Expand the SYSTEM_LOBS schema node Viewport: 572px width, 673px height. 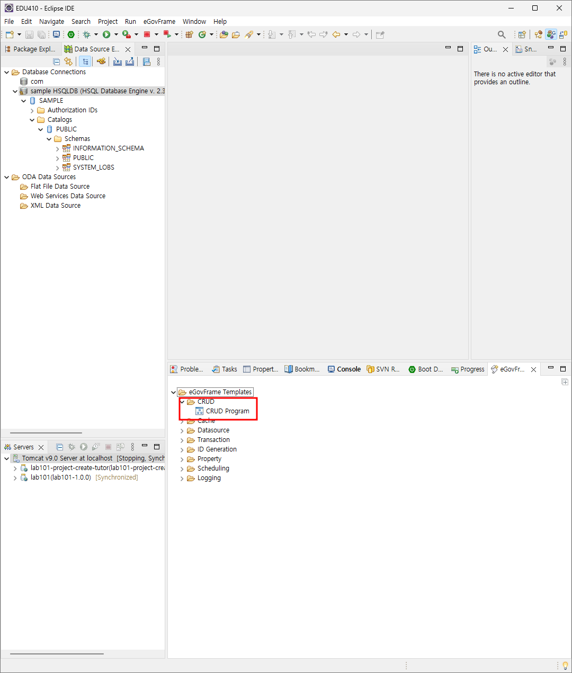click(x=58, y=167)
